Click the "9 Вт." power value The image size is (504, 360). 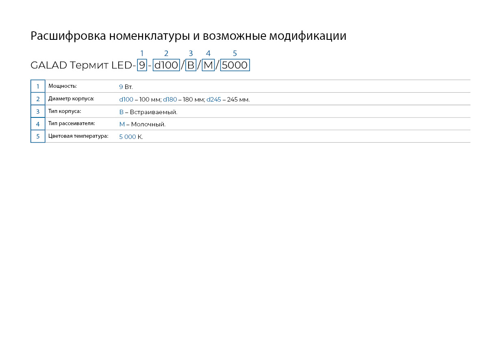[126, 87]
